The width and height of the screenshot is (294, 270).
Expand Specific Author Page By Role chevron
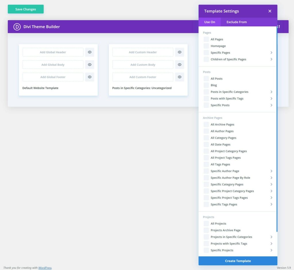[x=271, y=178]
